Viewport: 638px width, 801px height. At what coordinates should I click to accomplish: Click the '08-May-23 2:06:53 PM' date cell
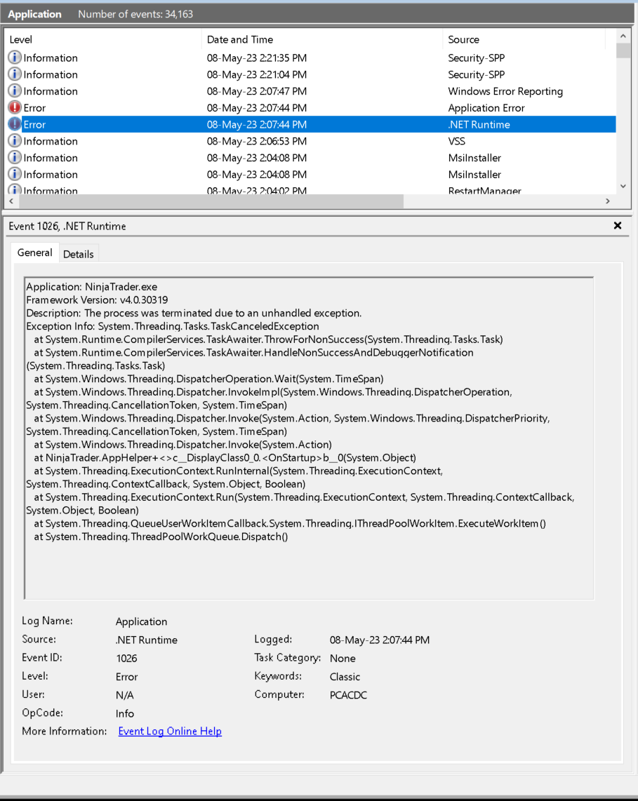coord(257,141)
